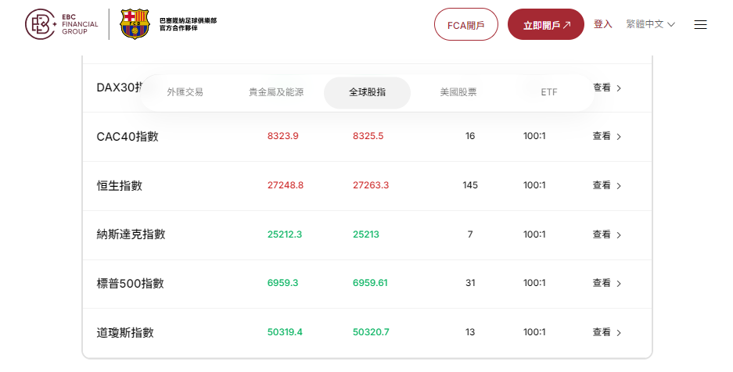Click 查看 in the CAC40指數 row
This screenshot has height=372, width=733.
(x=607, y=136)
